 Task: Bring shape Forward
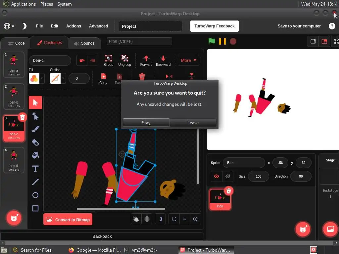pyautogui.click(x=146, y=61)
